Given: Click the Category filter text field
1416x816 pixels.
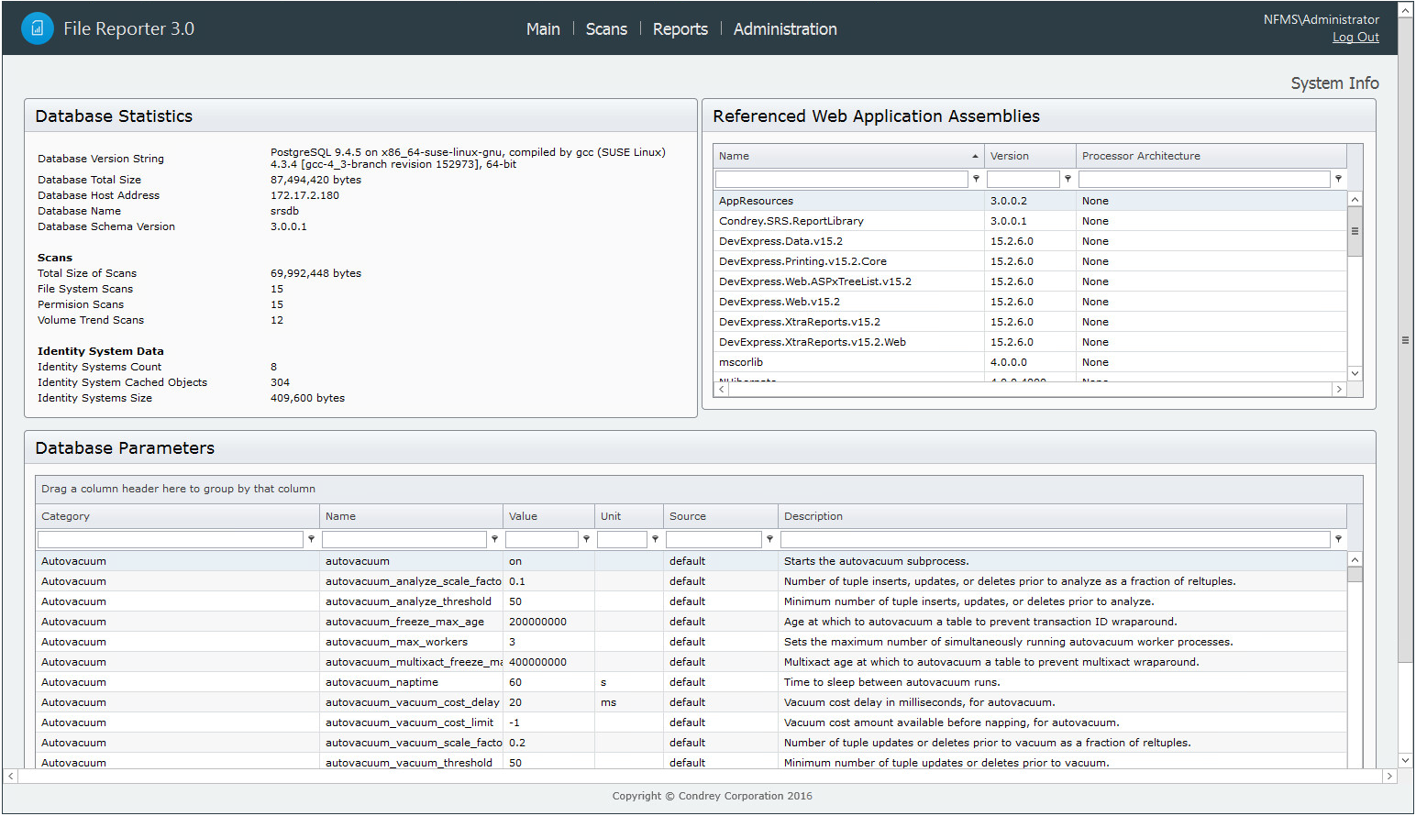Looking at the screenshot, I should coord(171,539).
